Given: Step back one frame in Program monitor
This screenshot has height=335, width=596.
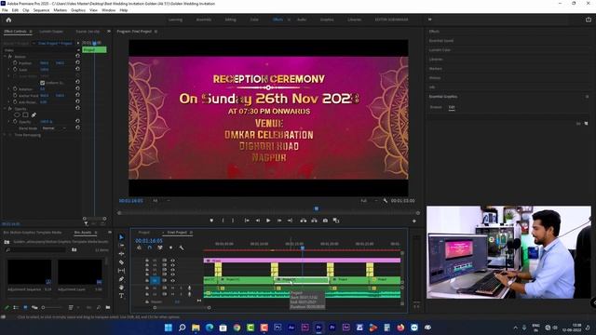Looking at the screenshot, I should tap(258, 221).
